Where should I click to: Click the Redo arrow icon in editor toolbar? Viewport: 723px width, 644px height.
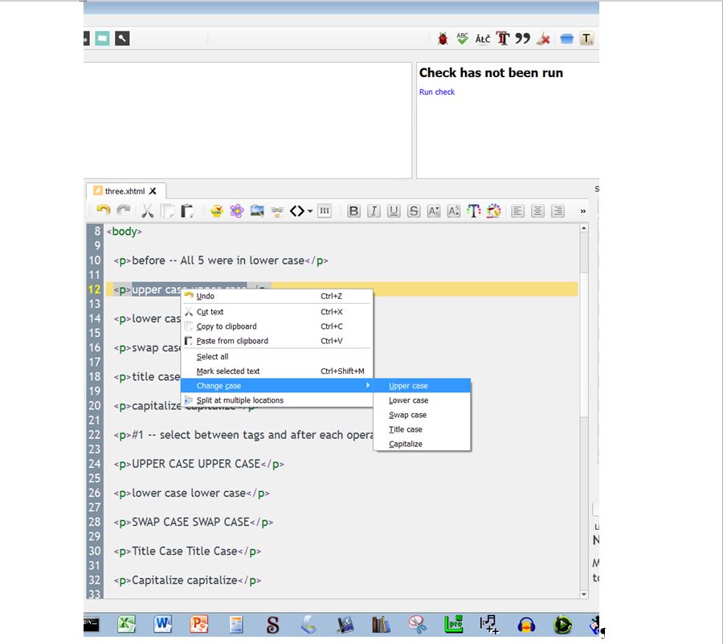124,211
